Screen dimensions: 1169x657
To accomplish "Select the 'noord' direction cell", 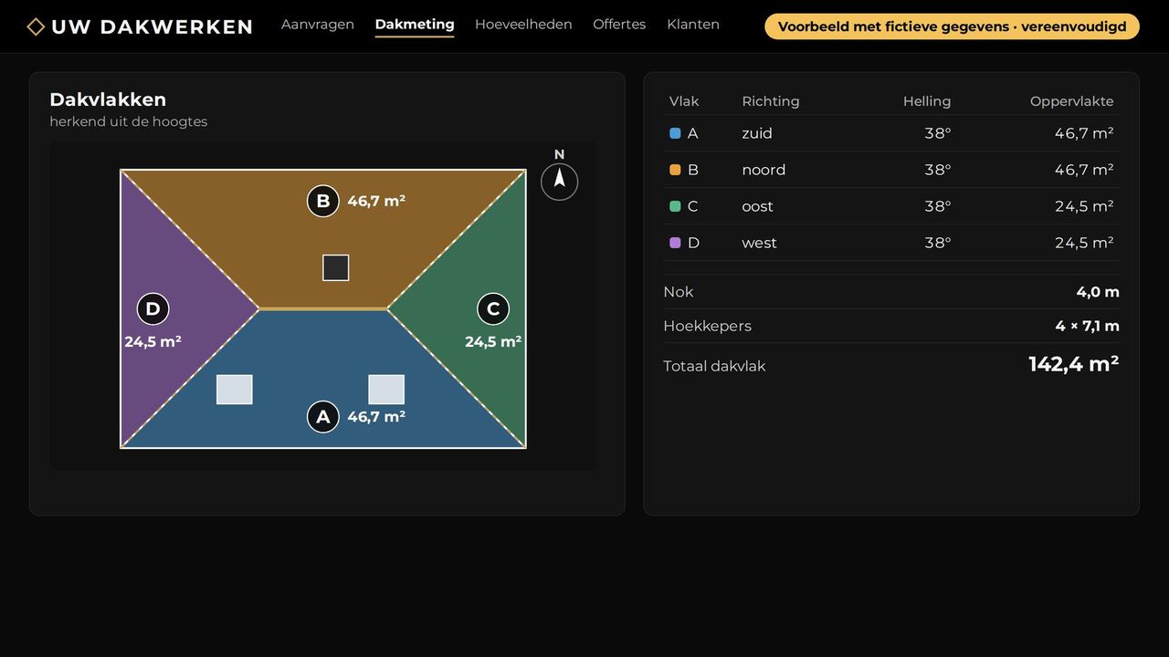I will (764, 170).
